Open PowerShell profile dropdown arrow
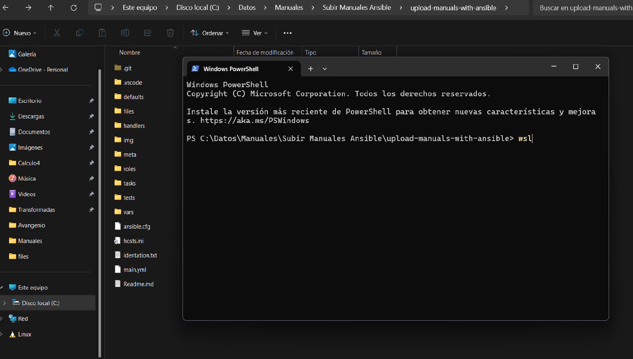Viewport: 633px width, 359px height. pos(325,69)
